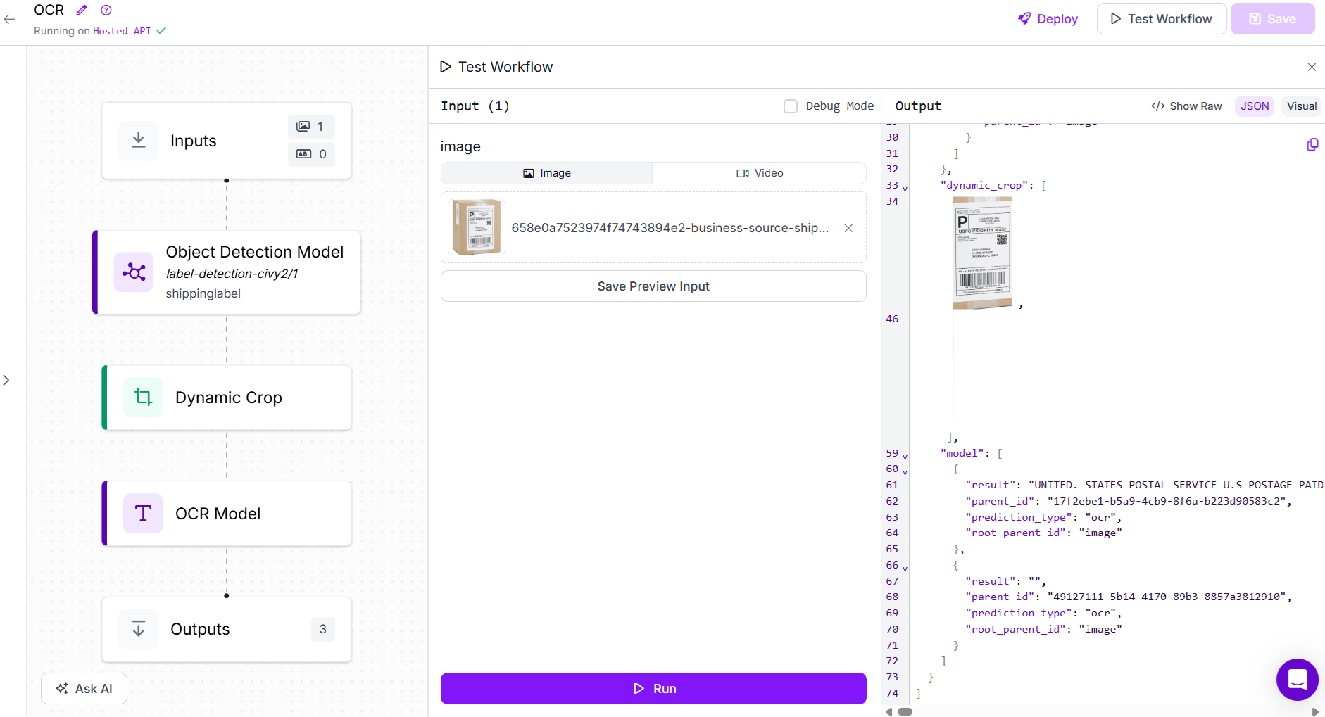This screenshot has height=717, width=1325.
Task: Click the Inputs node label
Action: [194, 141]
